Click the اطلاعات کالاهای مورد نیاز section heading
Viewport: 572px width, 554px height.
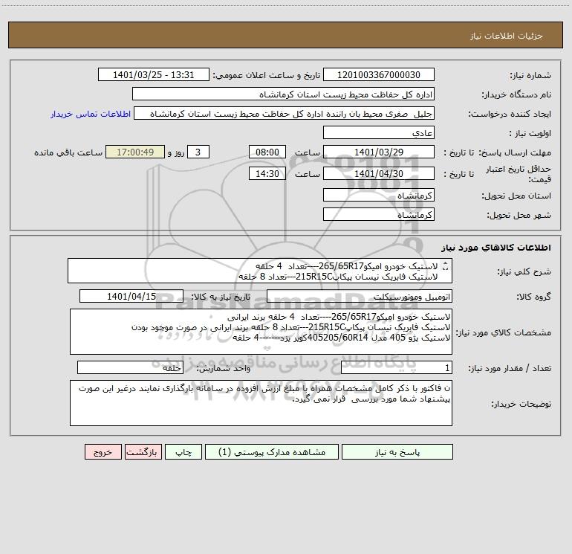(x=496, y=248)
